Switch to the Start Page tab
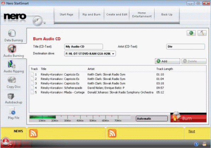This screenshot has width=211, height=148. 66,14
